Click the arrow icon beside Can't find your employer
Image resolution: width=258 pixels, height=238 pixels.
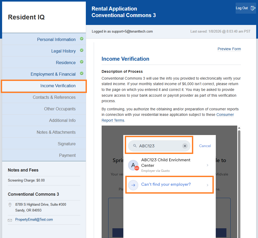pos(133,185)
